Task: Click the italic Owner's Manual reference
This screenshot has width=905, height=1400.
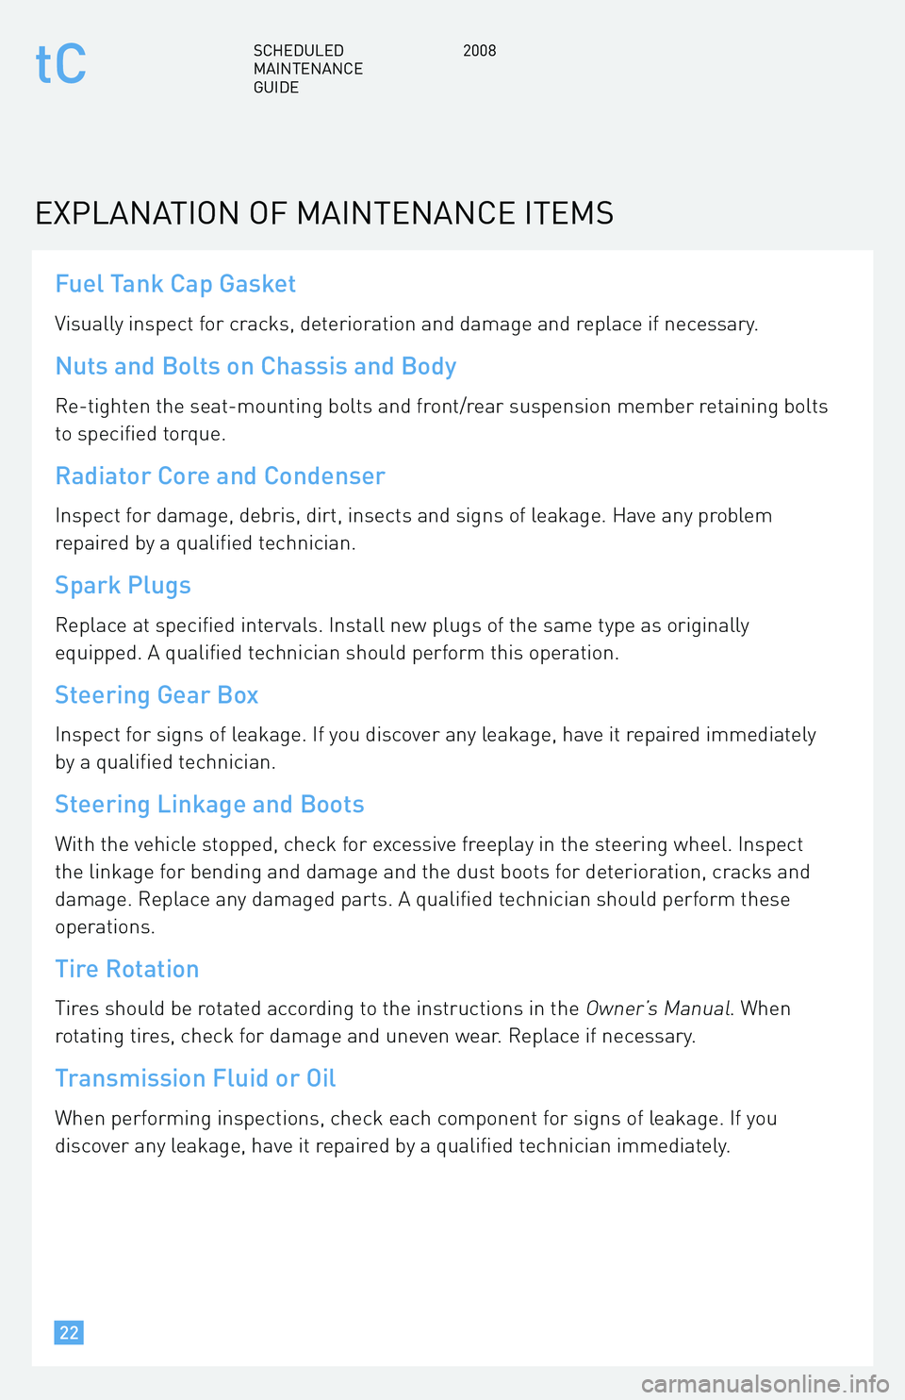Action: 658,1008
